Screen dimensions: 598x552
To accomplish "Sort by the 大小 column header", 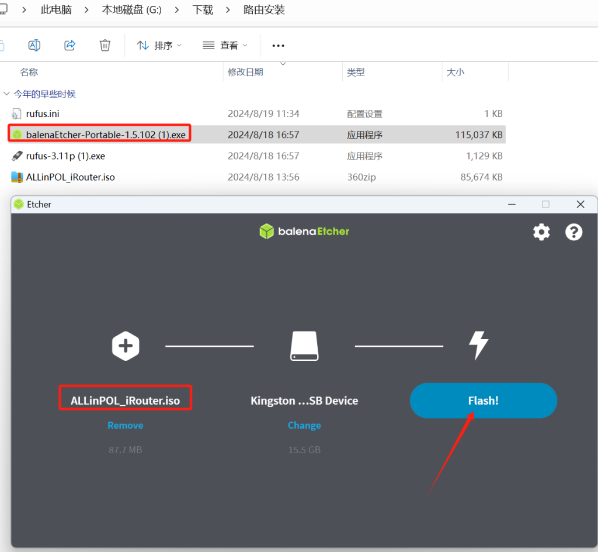I will pos(456,72).
